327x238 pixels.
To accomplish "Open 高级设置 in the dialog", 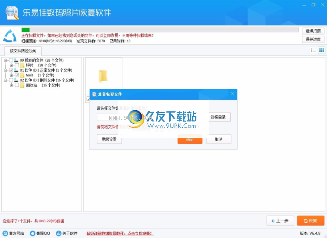I will tap(109, 140).
